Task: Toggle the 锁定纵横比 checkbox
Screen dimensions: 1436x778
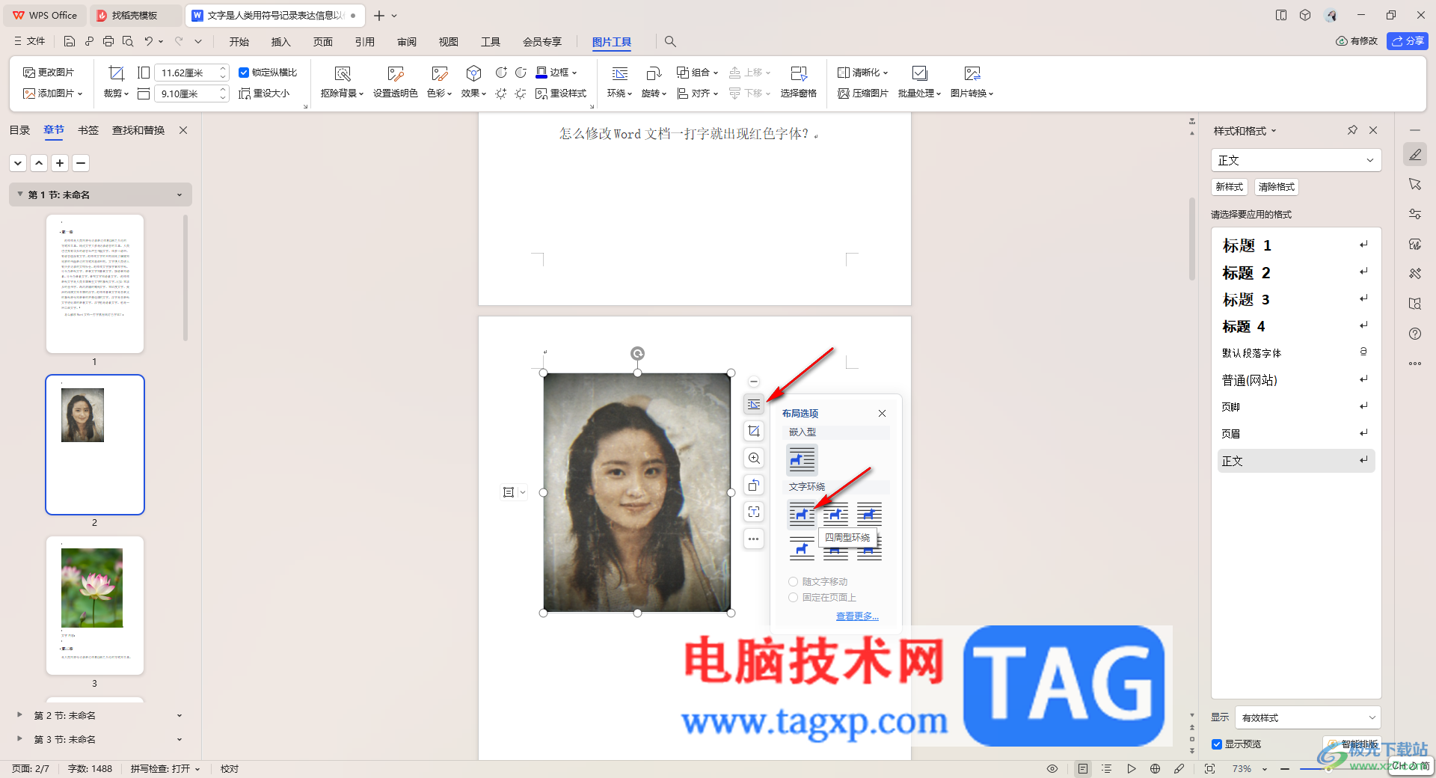Action: [244, 73]
